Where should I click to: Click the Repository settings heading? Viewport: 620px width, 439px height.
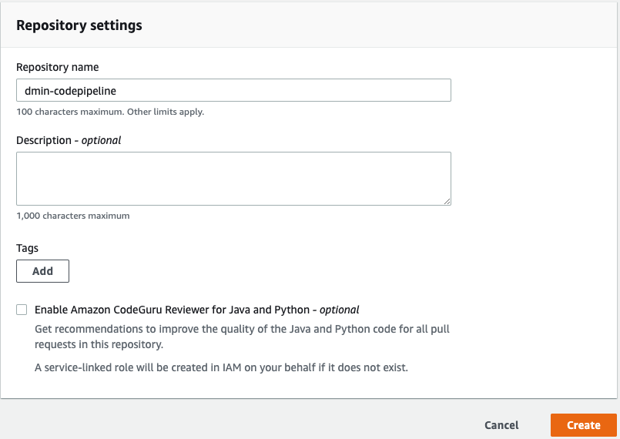[x=79, y=25]
